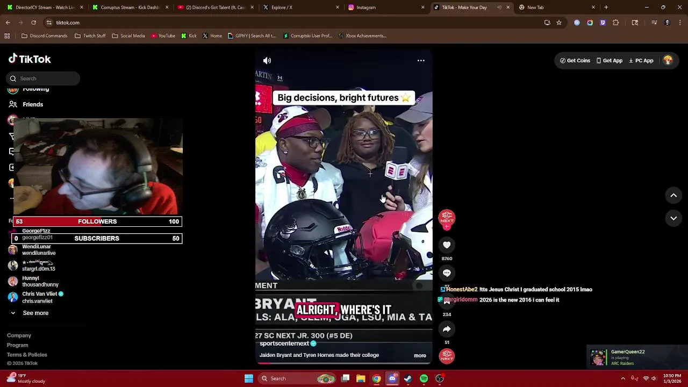The width and height of the screenshot is (688, 387).
Task: Open weather widget showing Mostly cloudy
Action: pyautogui.click(x=26, y=378)
